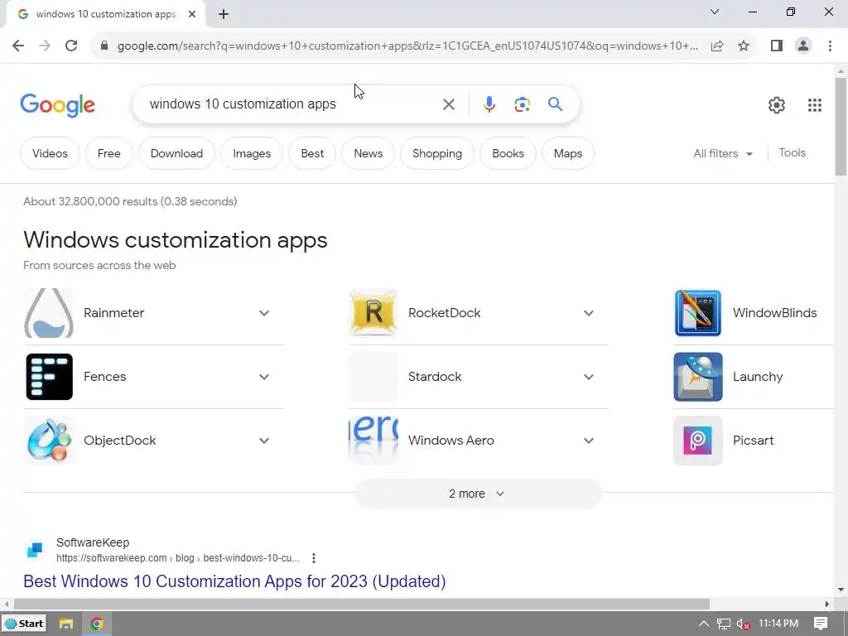The image size is (848, 636).
Task: Show 2 more apps
Action: [x=478, y=494]
